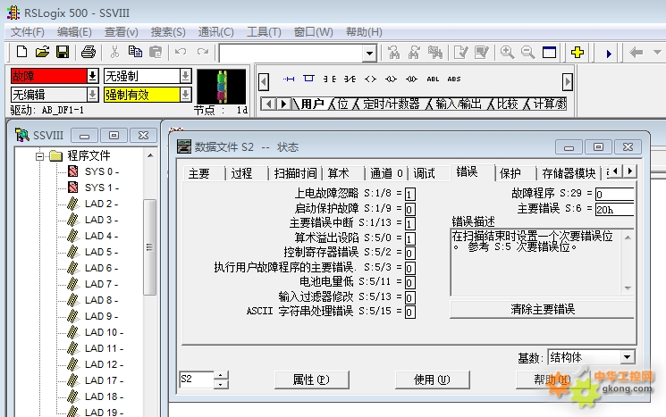
Task: Click the window view toolbar icon
Action: point(549,52)
